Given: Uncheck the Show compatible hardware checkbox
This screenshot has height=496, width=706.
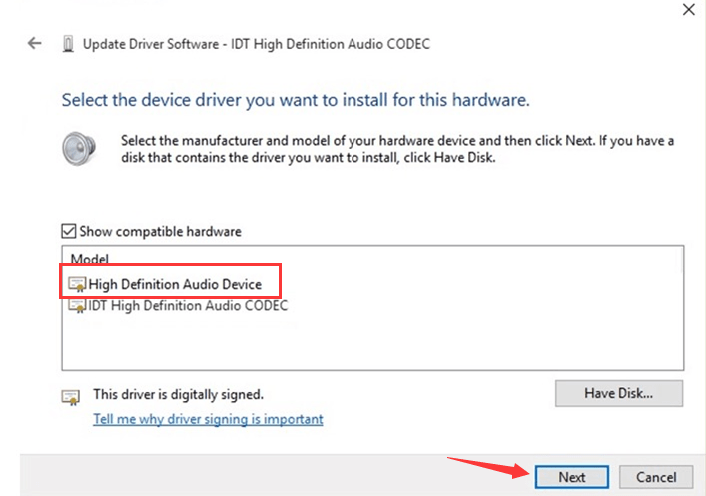Looking at the screenshot, I should tap(68, 232).
